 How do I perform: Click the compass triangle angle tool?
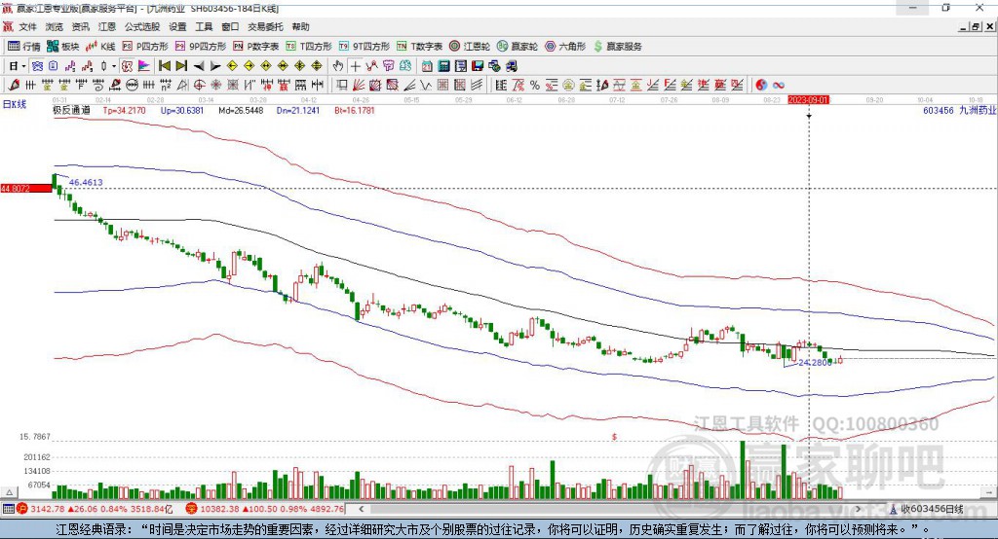click(x=182, y=86)
